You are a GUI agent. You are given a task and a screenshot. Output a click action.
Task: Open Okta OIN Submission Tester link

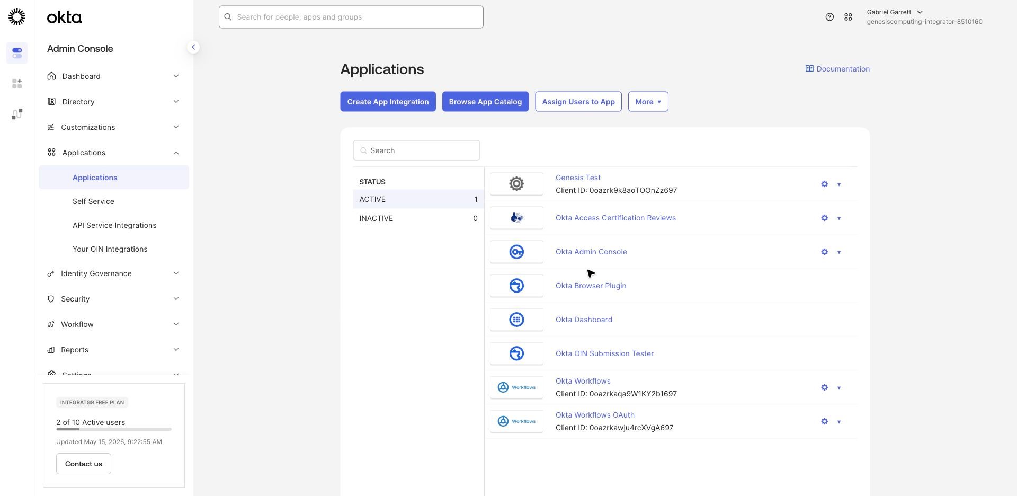[x=604, y=353]
